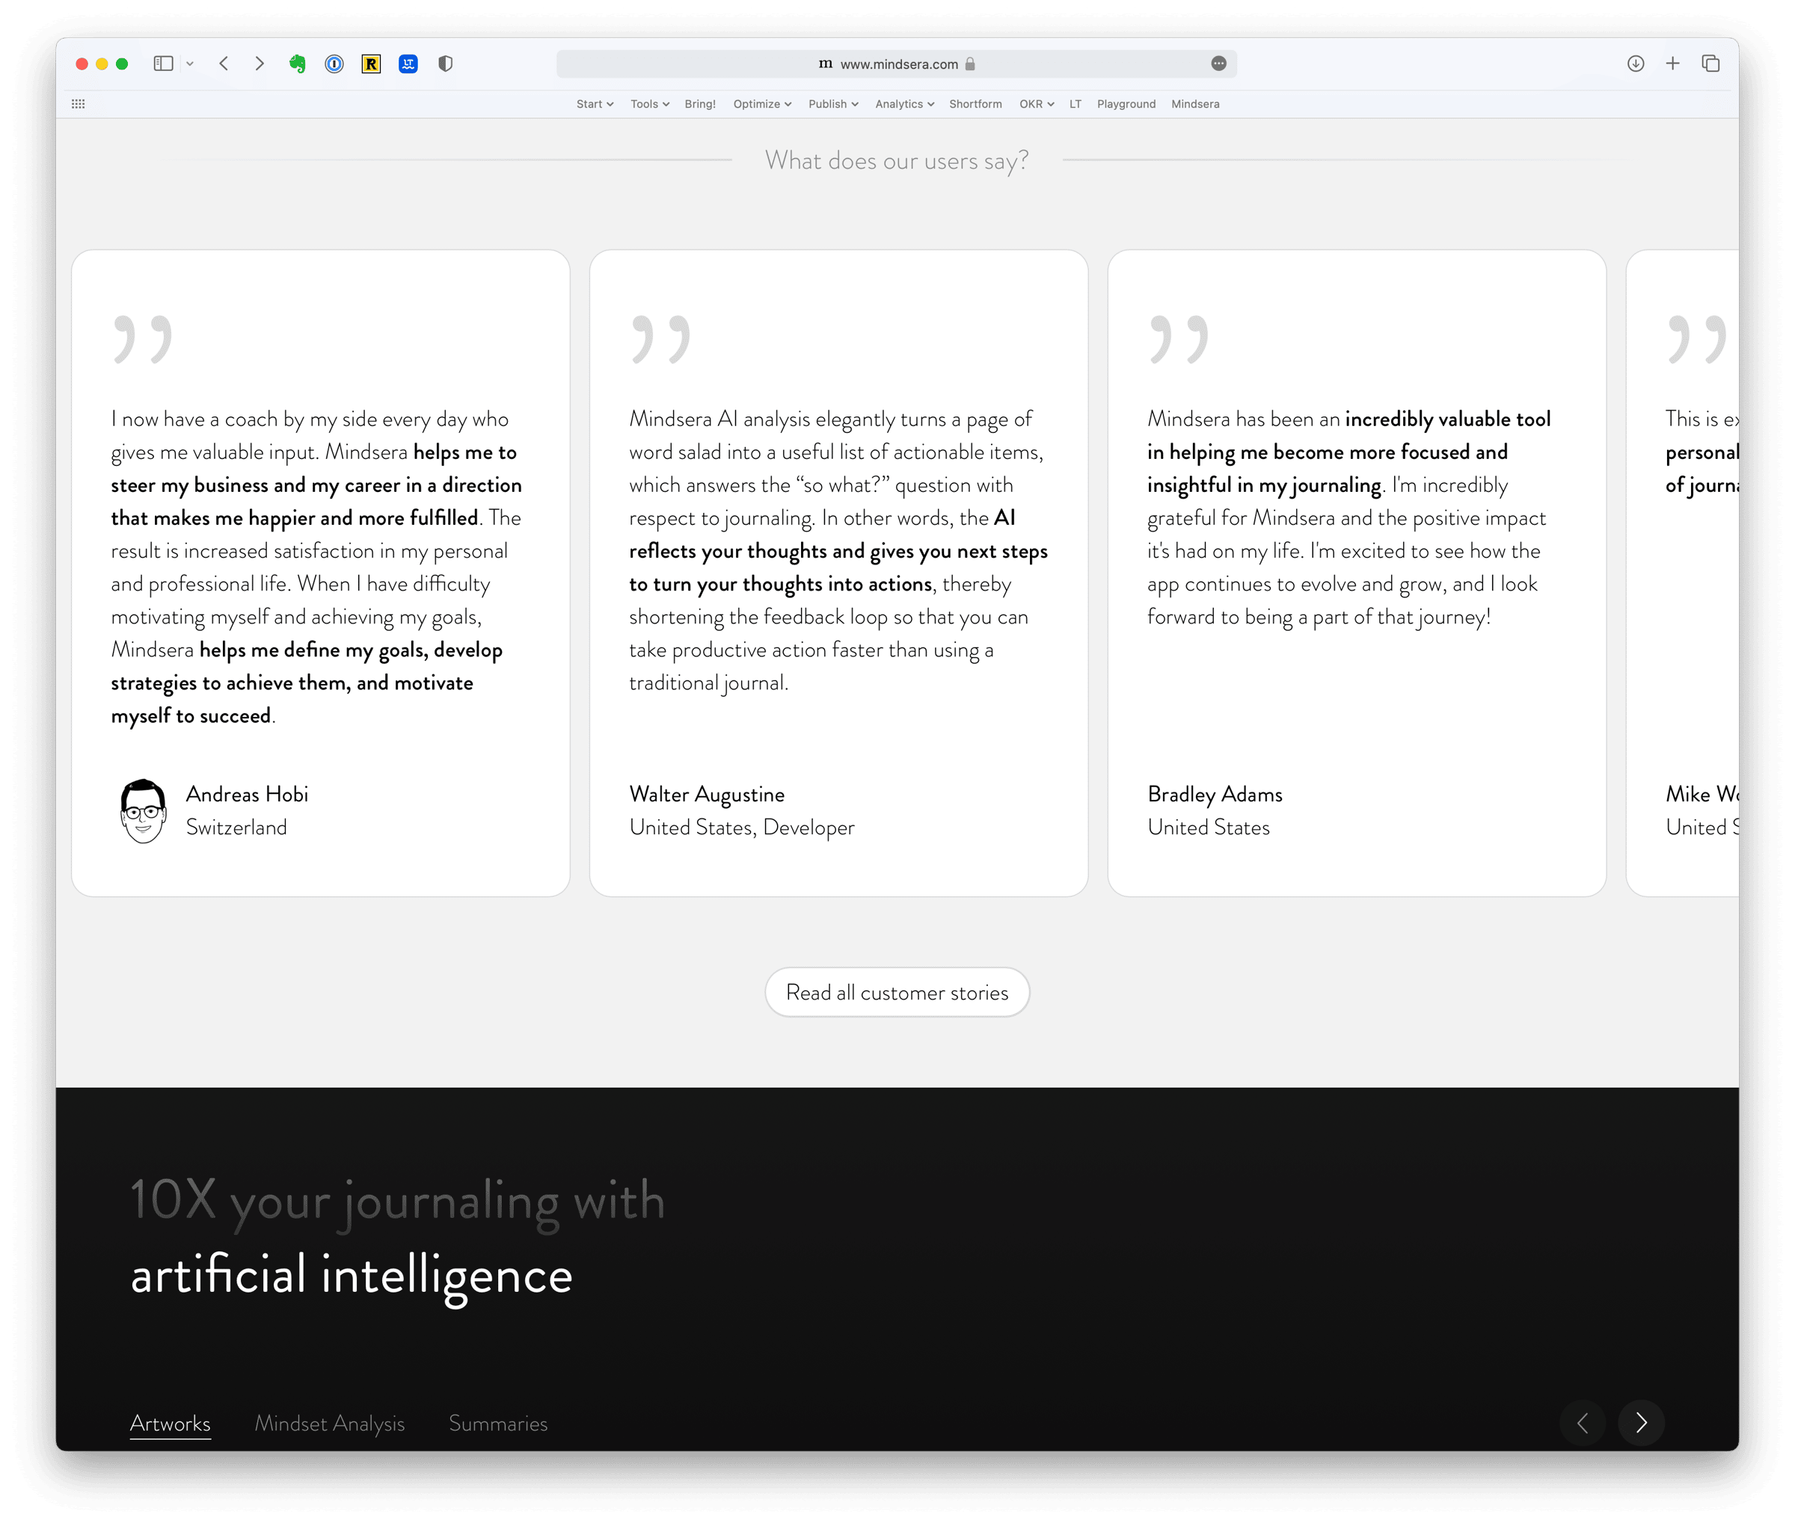Expand the Tools bookmarks folder

click(x=650, y=104)
